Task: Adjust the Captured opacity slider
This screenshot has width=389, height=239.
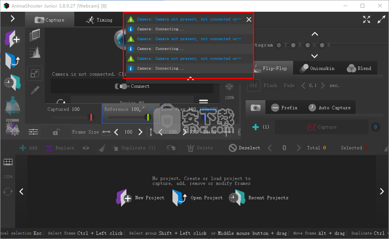Action: pos(91,117)
